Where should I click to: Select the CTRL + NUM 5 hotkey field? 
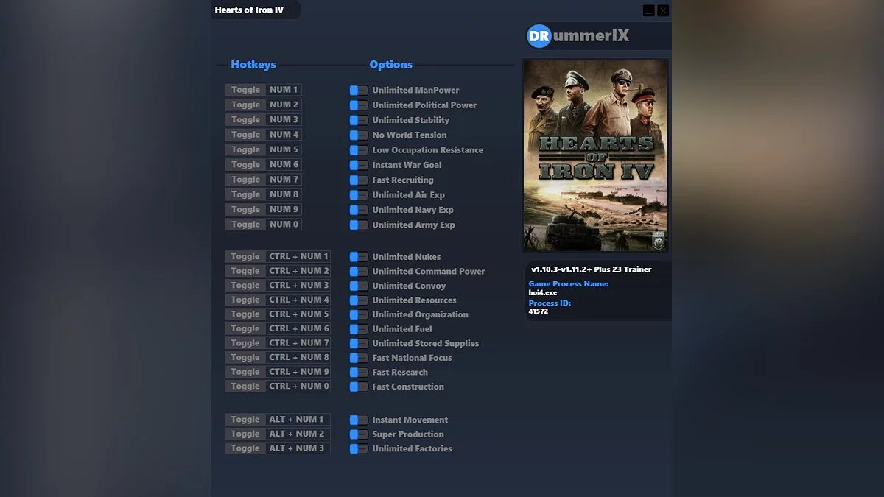(298, 314)
